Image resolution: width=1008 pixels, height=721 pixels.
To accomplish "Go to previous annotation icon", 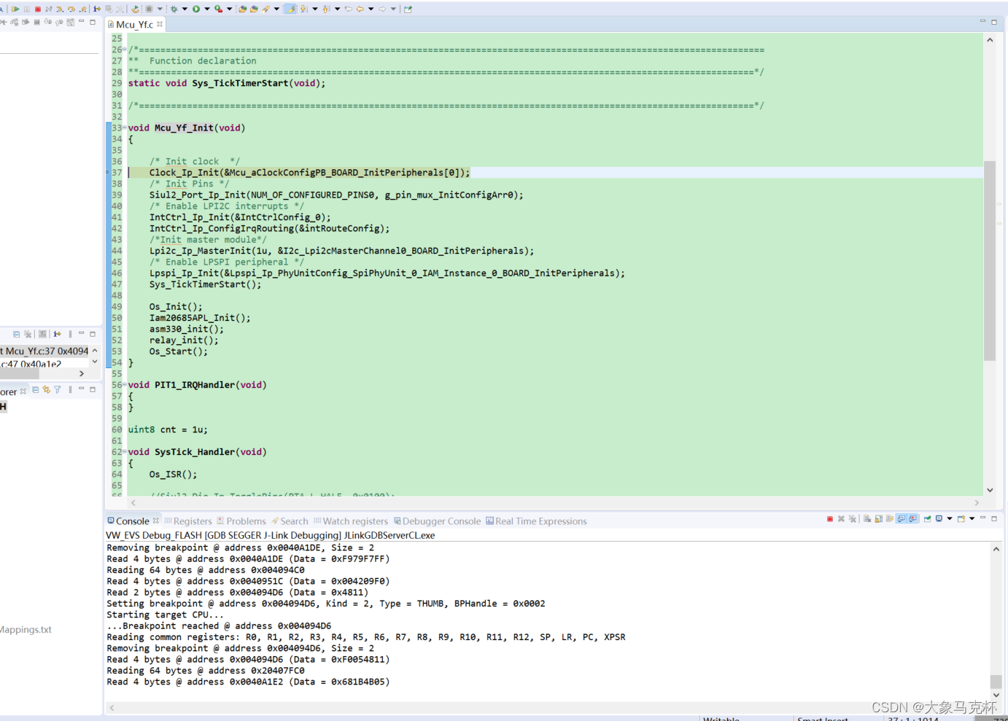I will coord(326,9).
